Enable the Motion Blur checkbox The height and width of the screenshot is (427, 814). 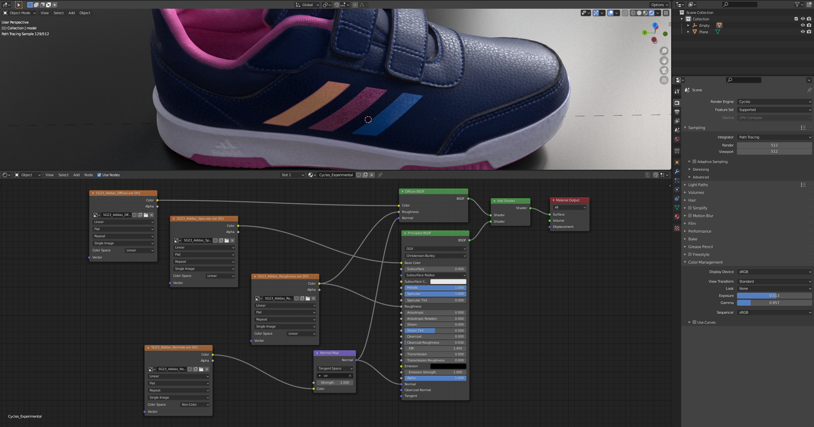pos(690,216)
